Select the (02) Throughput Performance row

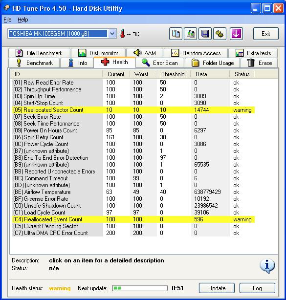(133, 89)
